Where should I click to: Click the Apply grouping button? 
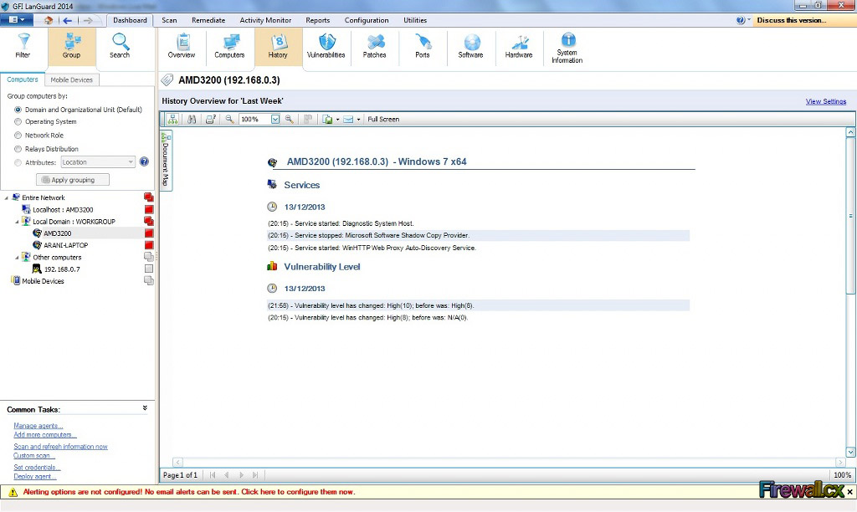pos(73,180)
